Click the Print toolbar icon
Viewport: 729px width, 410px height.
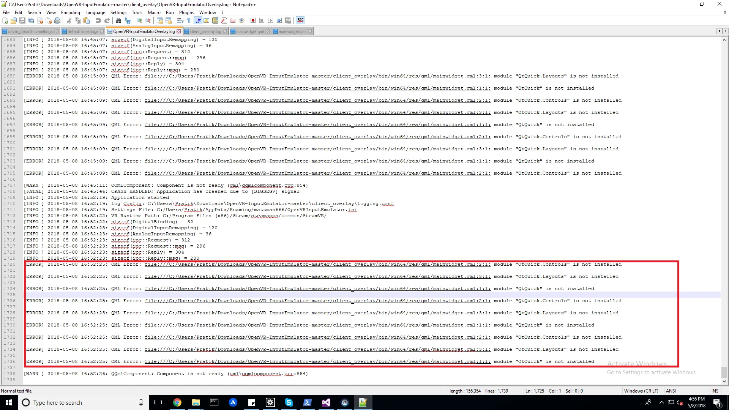coord(57,20)
